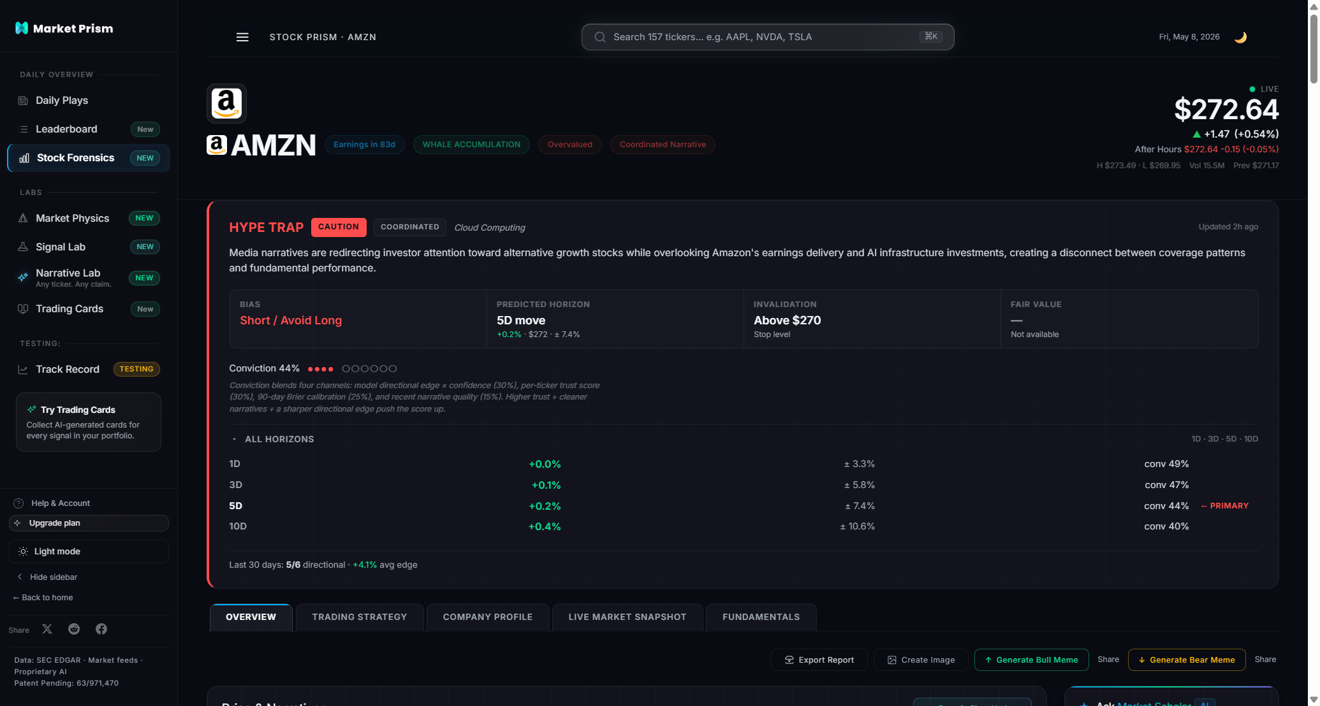The width and height of the screenshot is (1320, 706).
Task: Click the conv 49% value in 1D row
Action: pos(1166,465)
